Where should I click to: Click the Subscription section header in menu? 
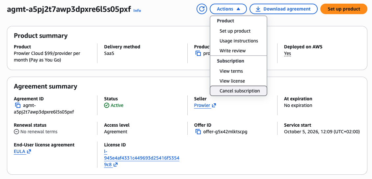pos(230,61)
